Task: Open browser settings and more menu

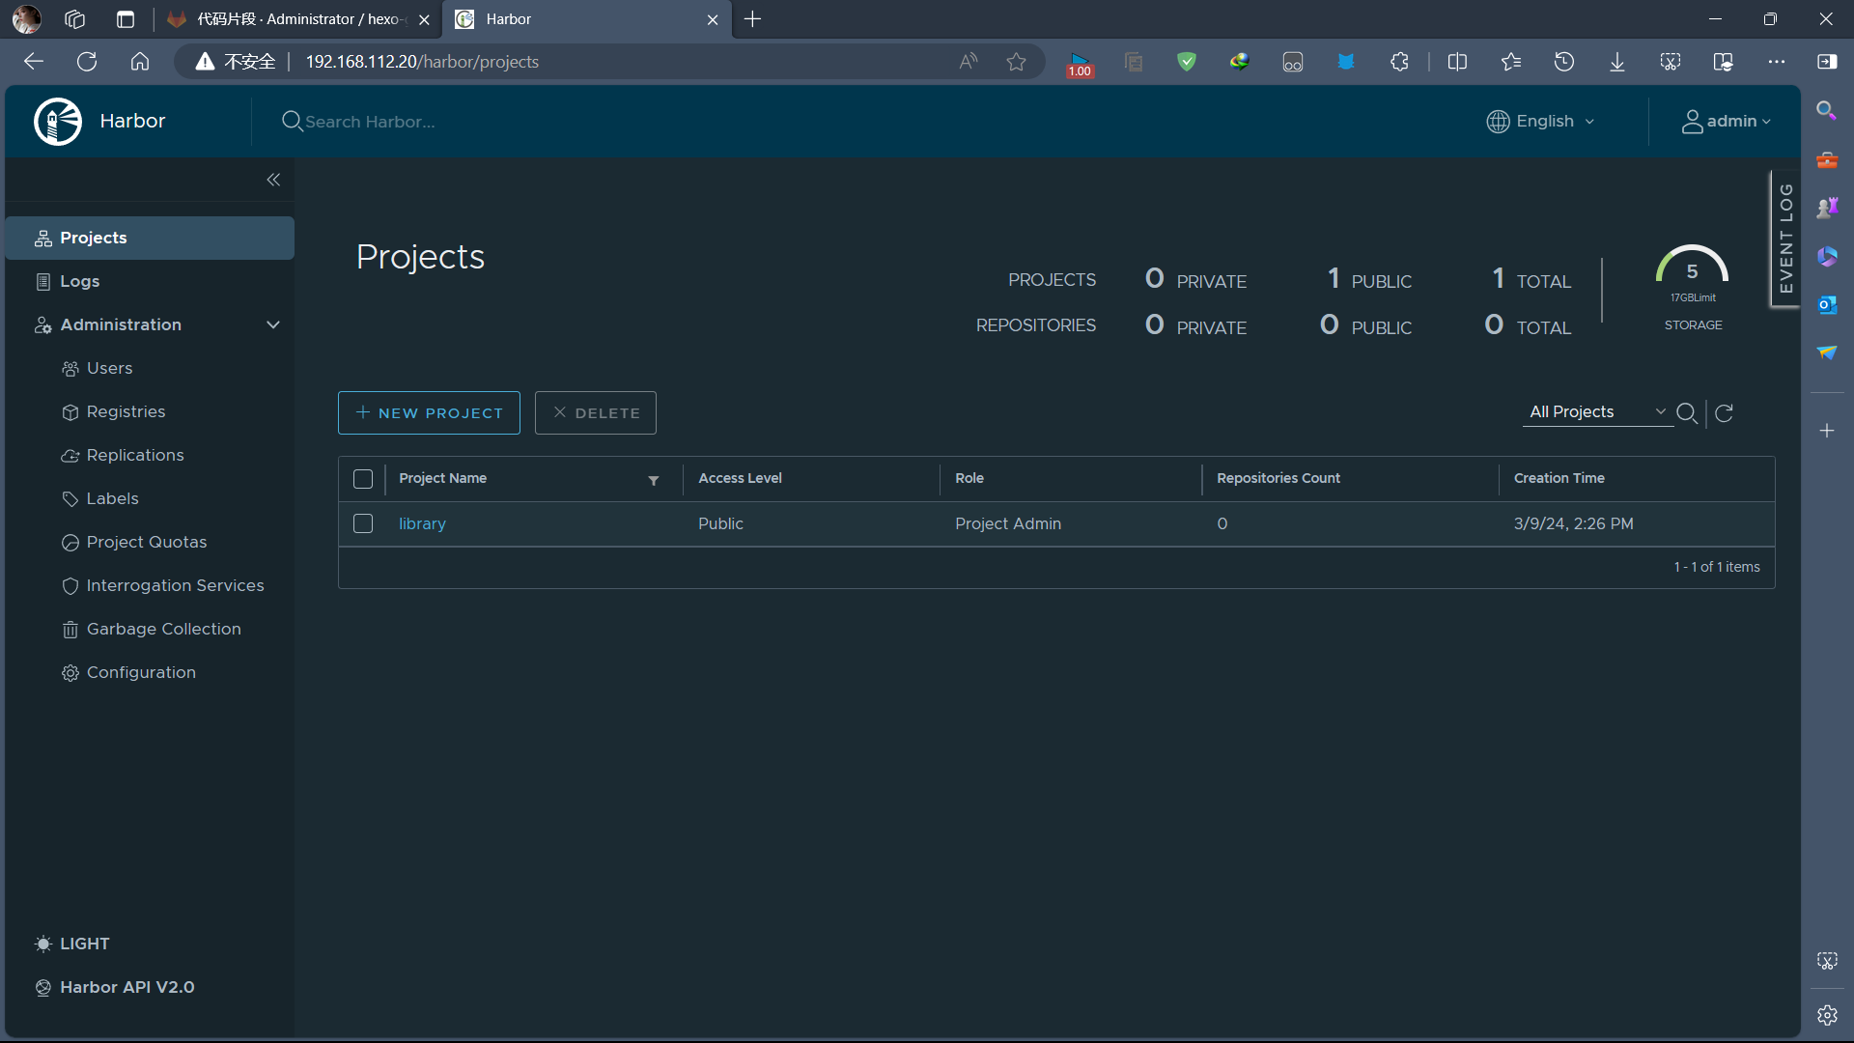Action: click(1777, 62)
